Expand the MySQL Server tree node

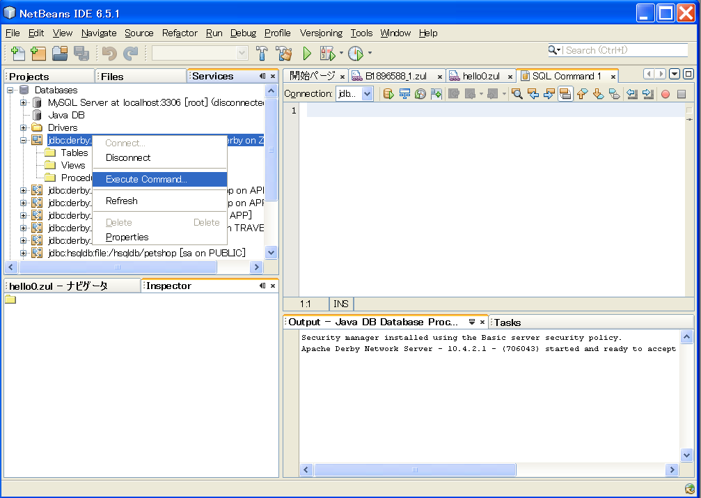coord(24,102)
